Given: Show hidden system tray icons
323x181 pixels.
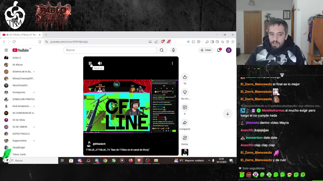Looking at the screenshot, I should 209,160.
